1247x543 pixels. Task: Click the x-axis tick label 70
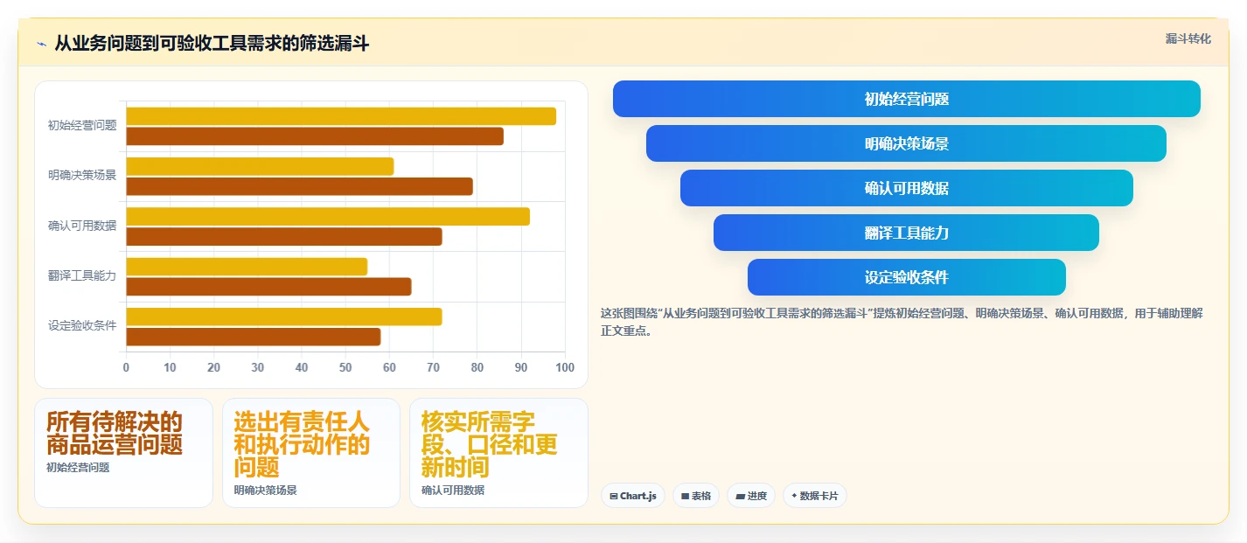tap(434, 367)
